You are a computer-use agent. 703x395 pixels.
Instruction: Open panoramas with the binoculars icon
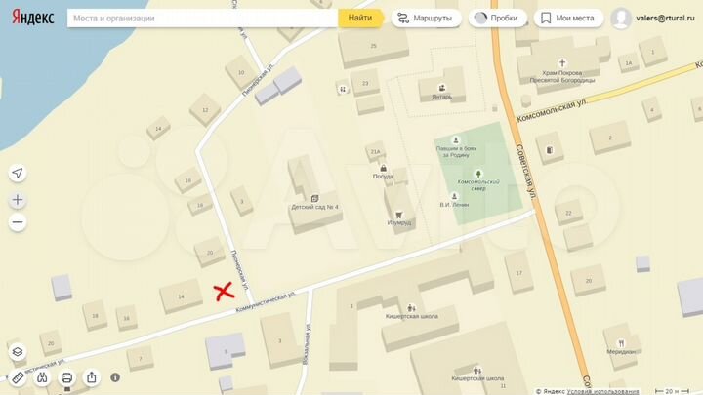[42, 377]
